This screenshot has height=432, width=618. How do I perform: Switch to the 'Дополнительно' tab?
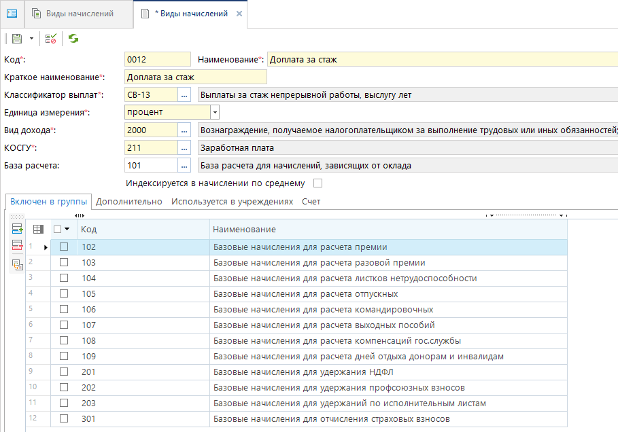(x=129, y=202)
